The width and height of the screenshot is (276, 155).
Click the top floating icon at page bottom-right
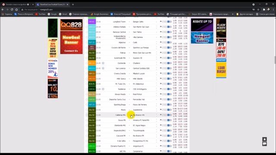click(x=264, y=139)
